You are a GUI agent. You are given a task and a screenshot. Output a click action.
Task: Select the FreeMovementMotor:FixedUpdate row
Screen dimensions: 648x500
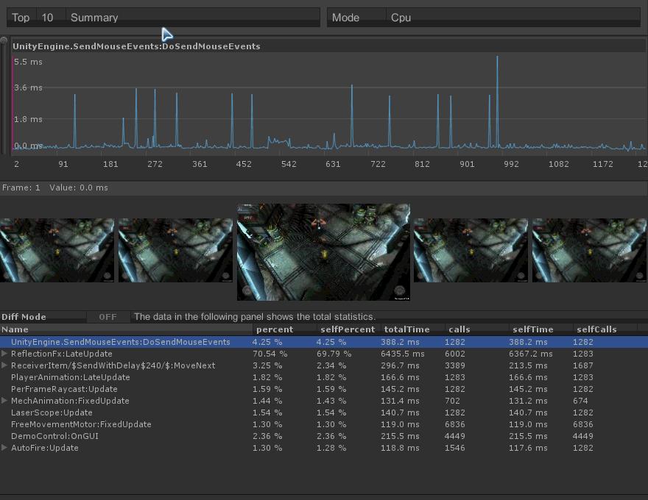click(x=324, y=424)
